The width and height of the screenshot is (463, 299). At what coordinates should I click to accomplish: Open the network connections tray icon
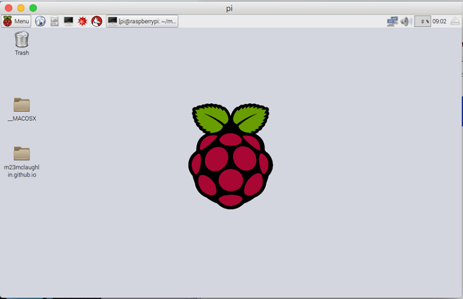[392, 21]
